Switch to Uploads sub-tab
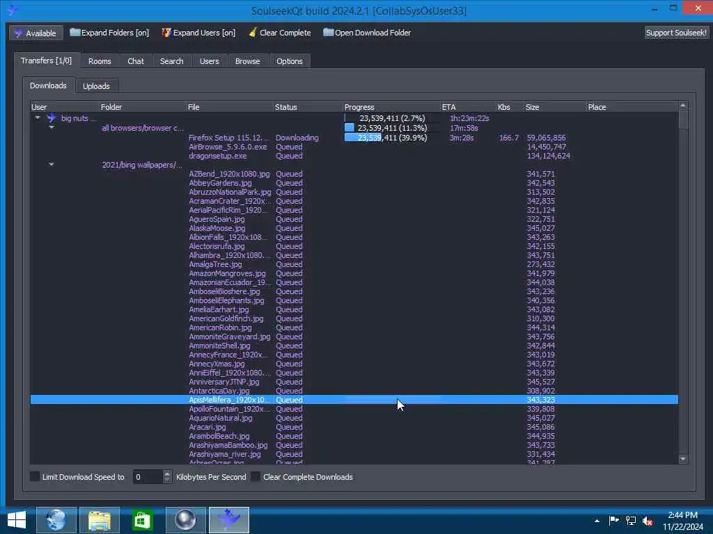 pyautogui.click(x=96, y=86)
